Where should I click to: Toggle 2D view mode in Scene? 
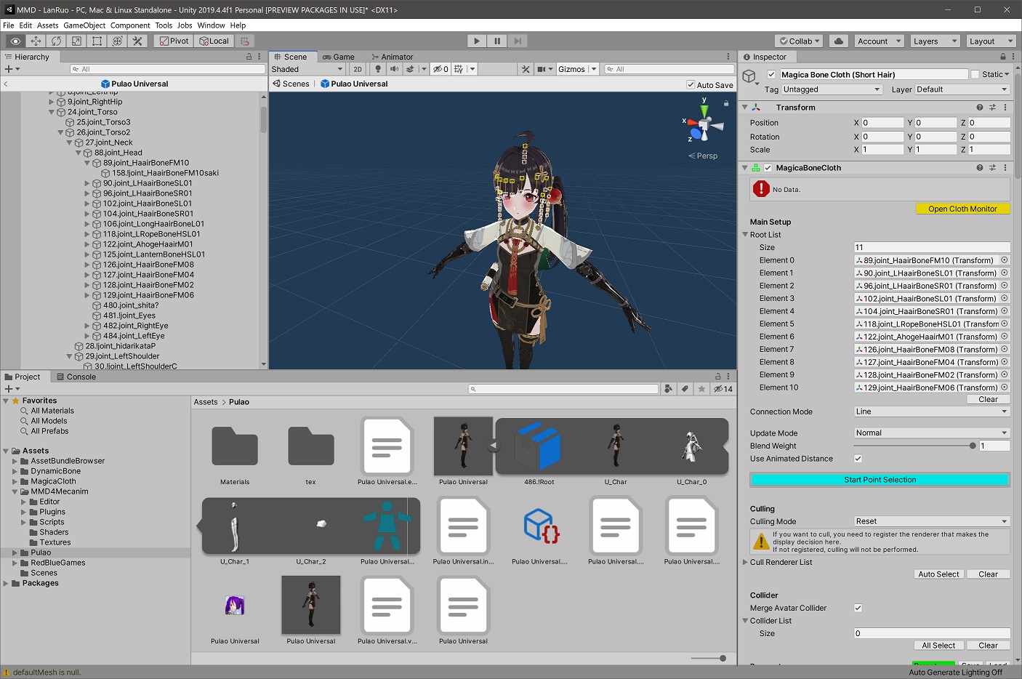click(x=358, y=69)
